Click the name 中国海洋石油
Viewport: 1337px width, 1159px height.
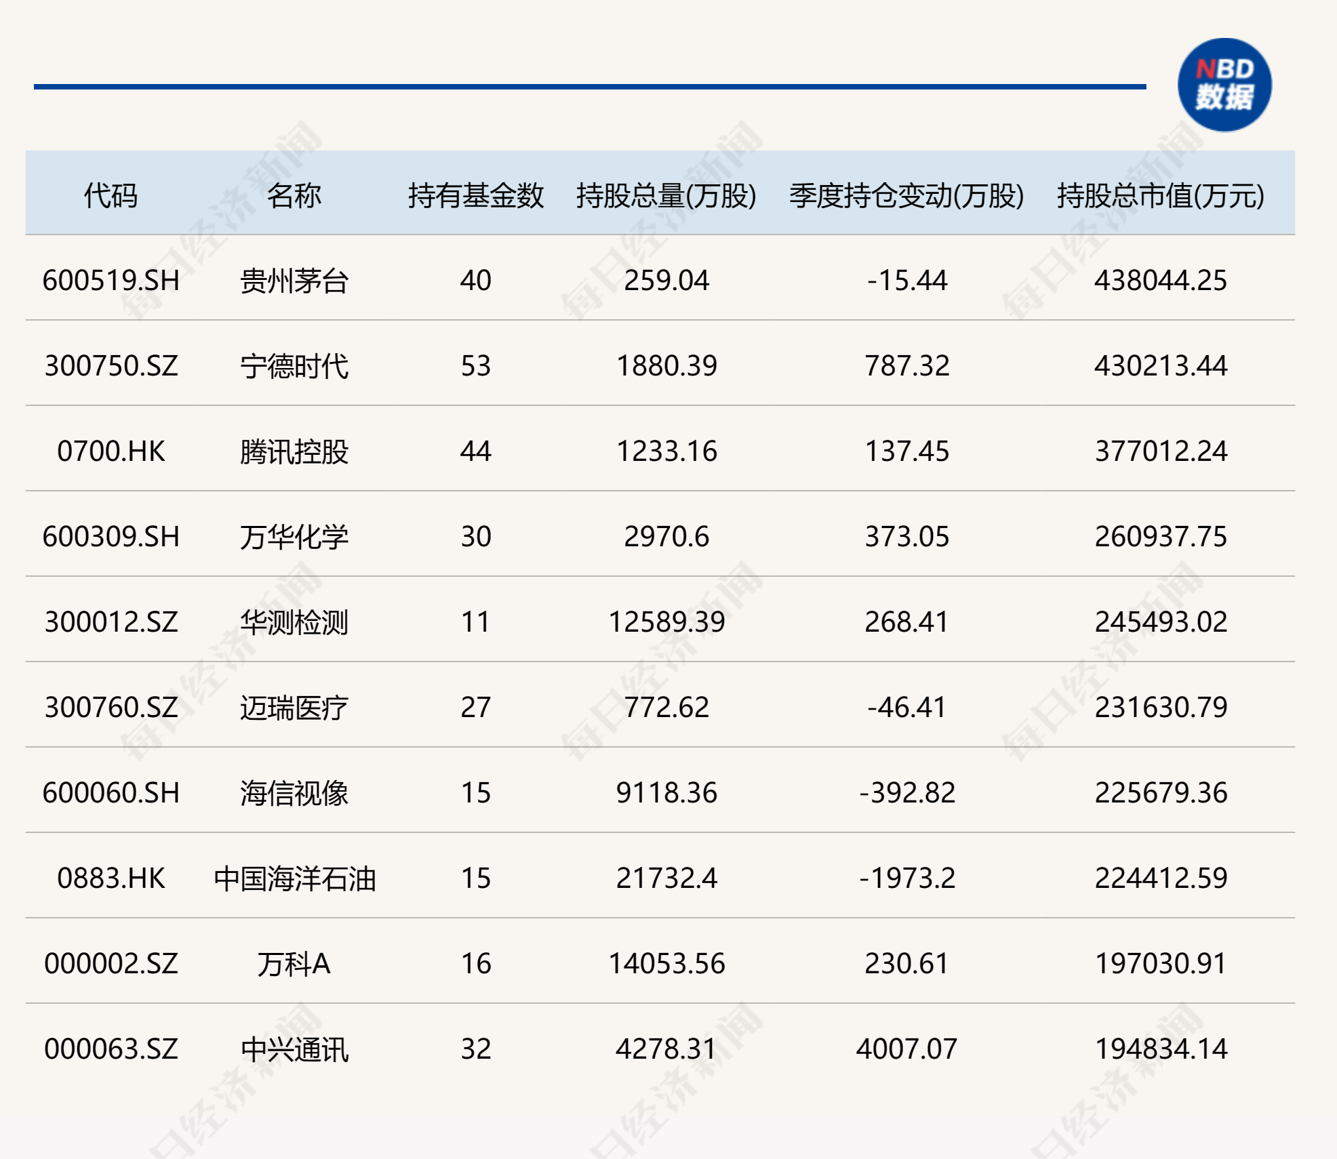click(294, 879)
